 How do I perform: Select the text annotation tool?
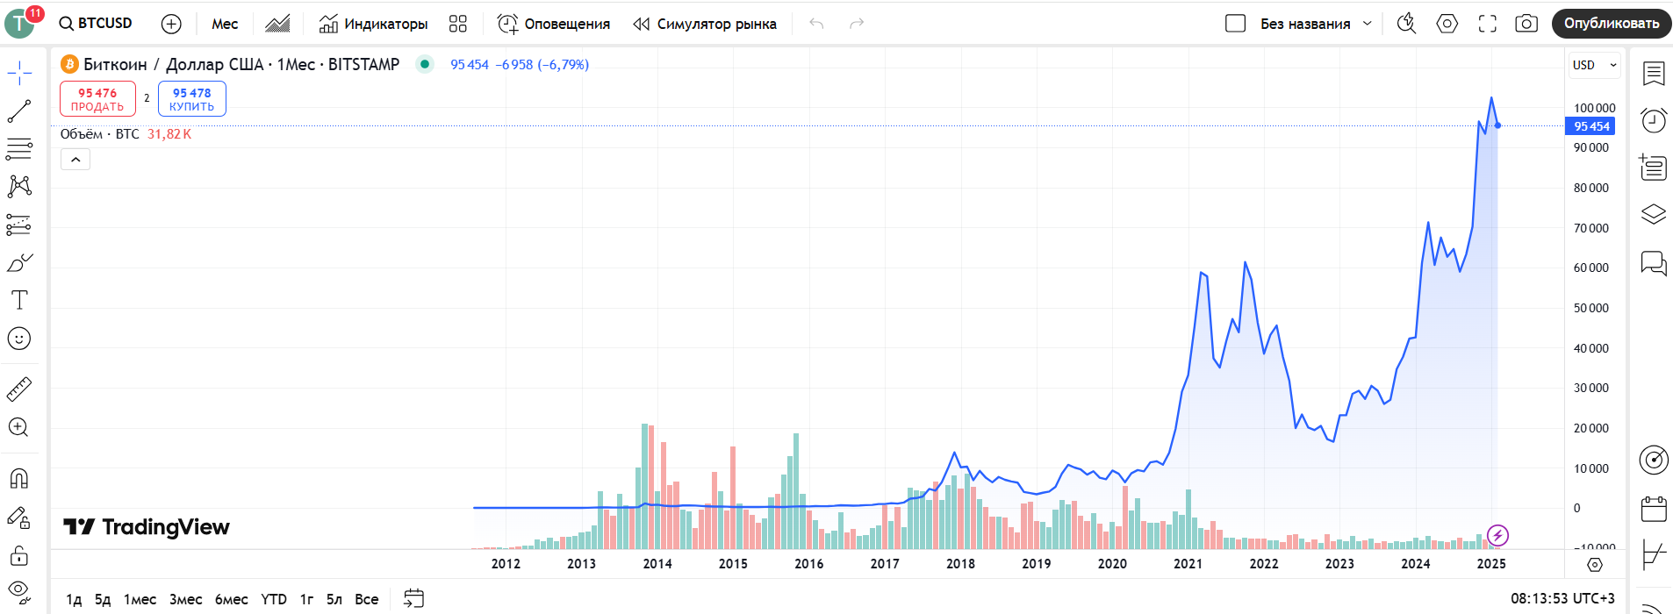pyautogui.click(x=19, y=300)
